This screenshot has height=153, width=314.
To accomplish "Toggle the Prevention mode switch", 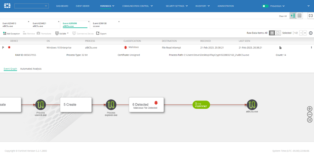I will pyautogui.click(x=265, y=6).
